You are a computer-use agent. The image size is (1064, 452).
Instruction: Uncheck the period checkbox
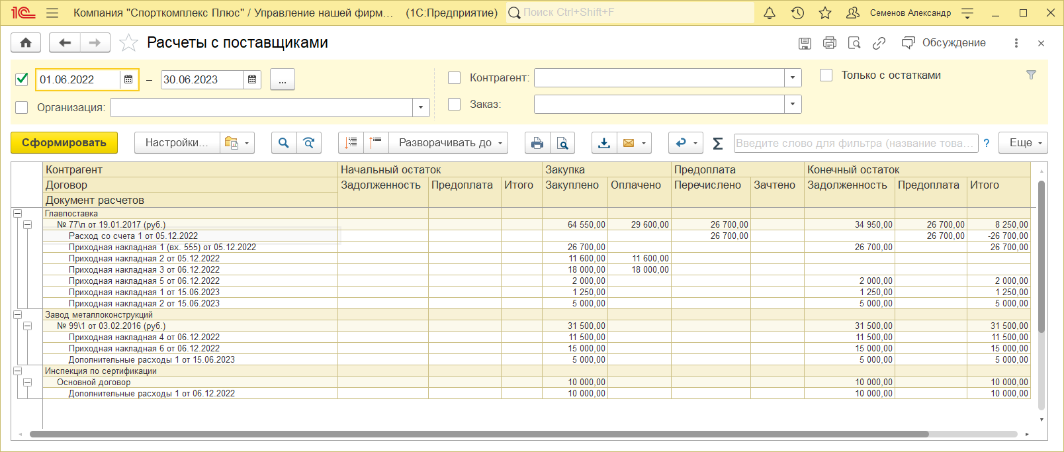(22, 79)
